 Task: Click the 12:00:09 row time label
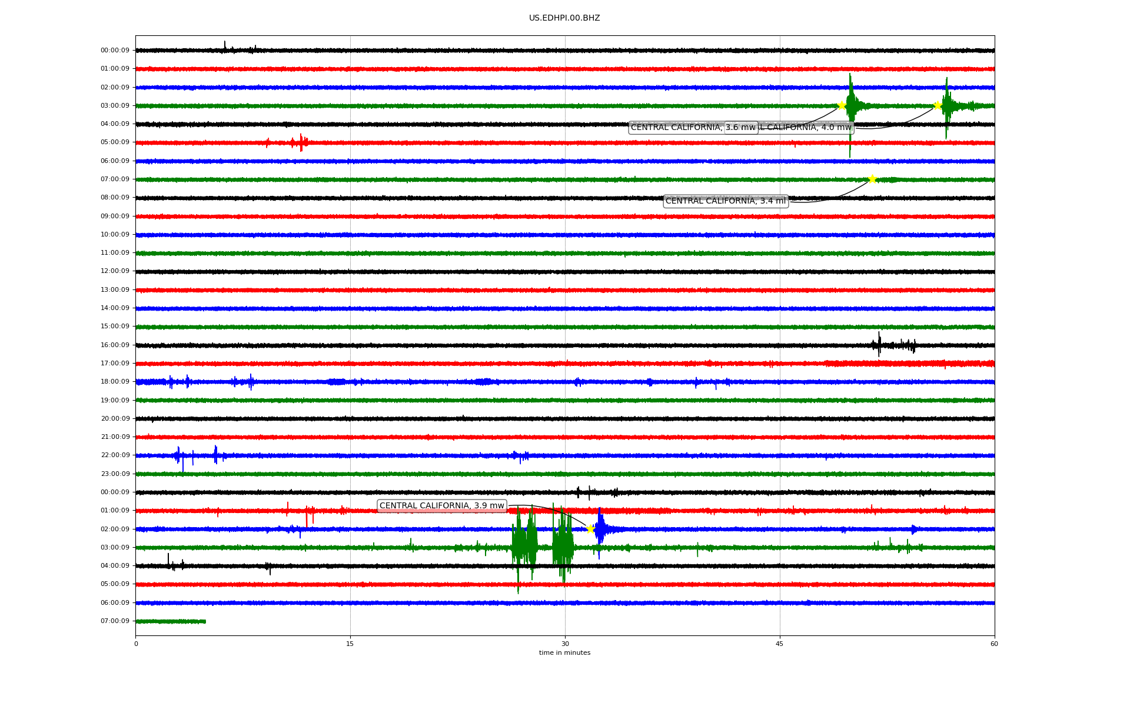coord(115,271)
